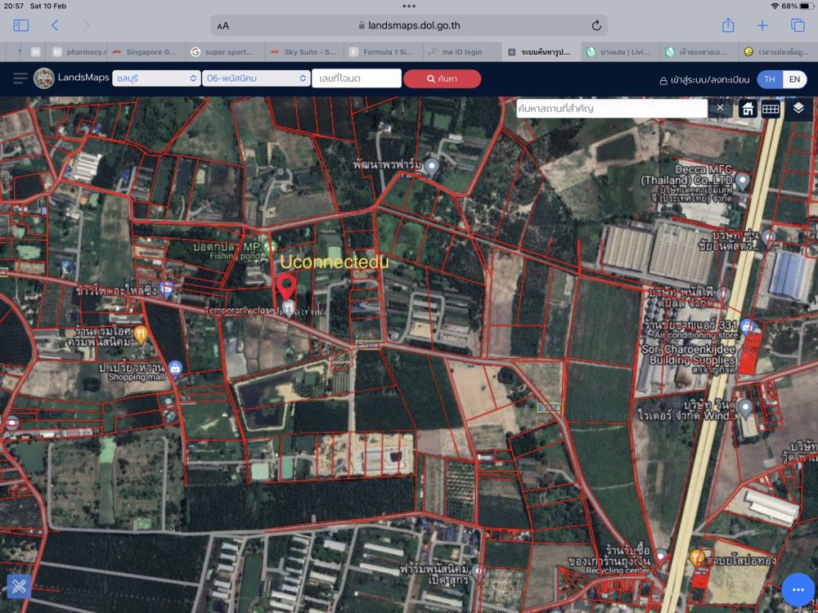Viewport: 818px width, 613px height.
Task: Switch language to TH
Action: pyautogui.click(x=769, y=79)
